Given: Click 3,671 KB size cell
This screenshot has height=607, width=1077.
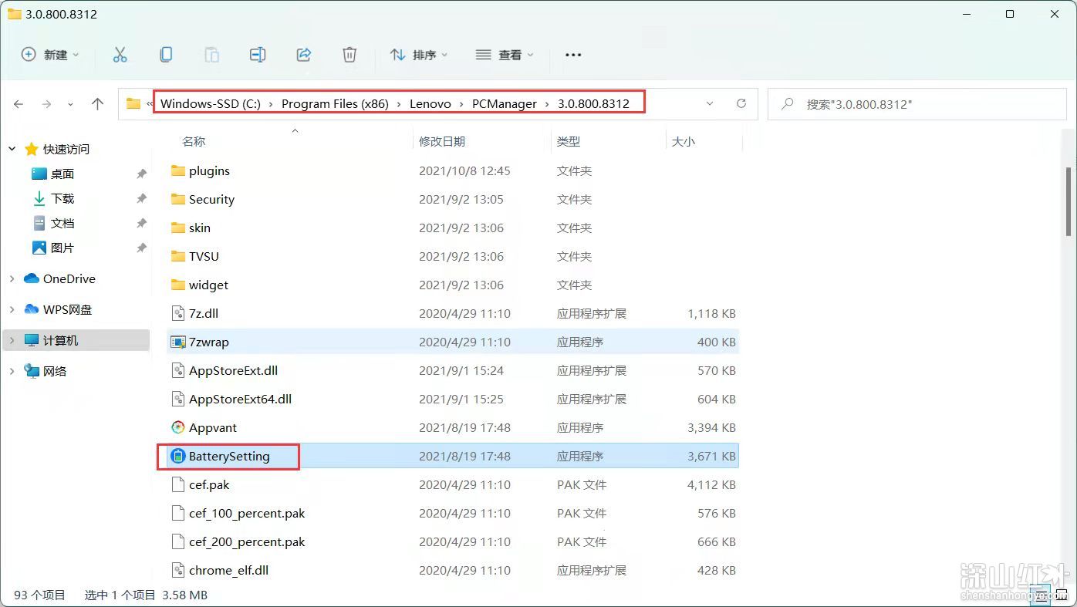Looking at the screenshot, I should click(x=711, y=456).
